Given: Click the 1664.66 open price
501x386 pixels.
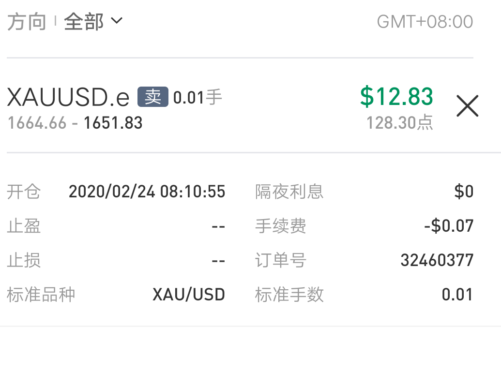Looking at the screenshot, I should pyautogui.click(x=37, y=123).
